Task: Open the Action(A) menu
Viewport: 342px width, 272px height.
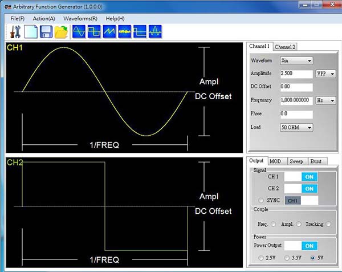Action: [x=44, y=19]
